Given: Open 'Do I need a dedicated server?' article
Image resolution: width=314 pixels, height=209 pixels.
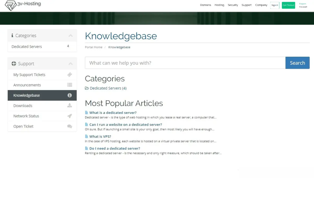Looking at the screenshot, I should (115, 148).
